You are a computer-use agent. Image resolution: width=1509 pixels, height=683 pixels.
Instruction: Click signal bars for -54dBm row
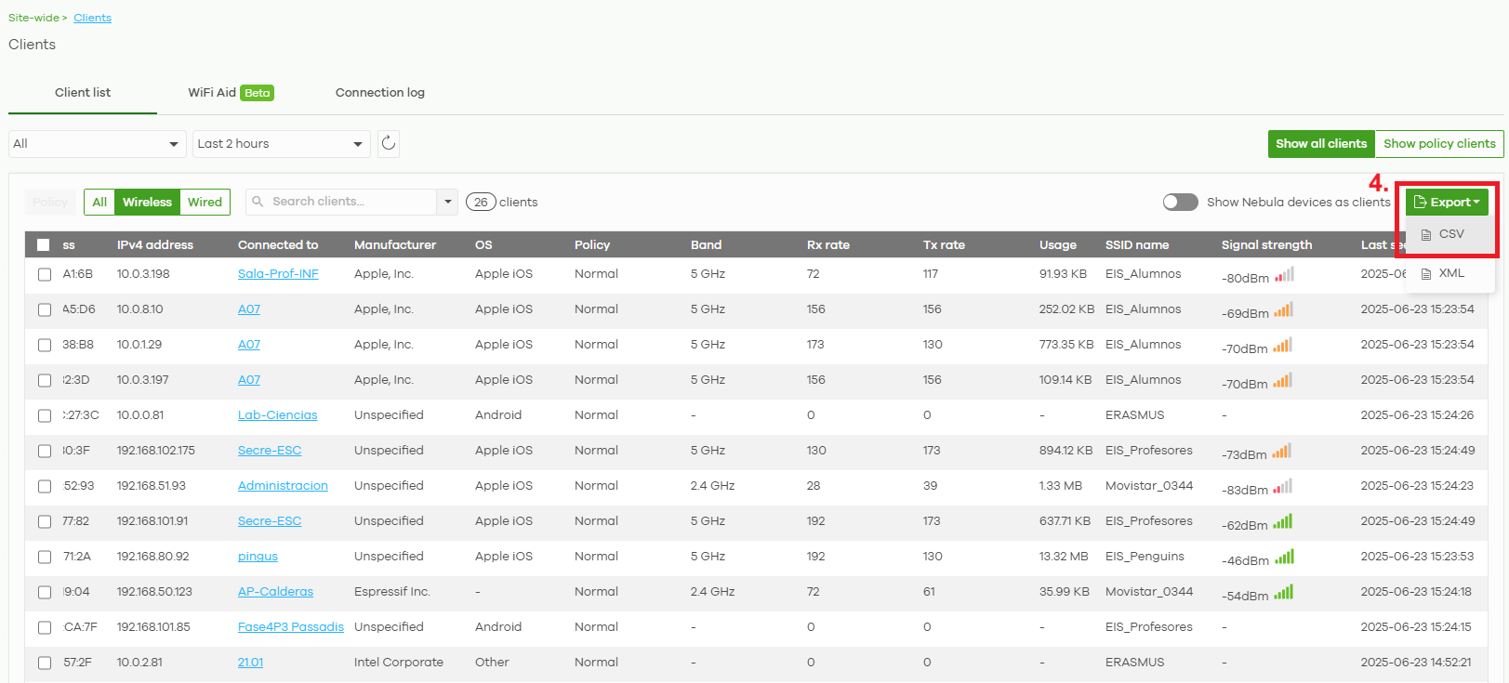[x=1284, y=593]
